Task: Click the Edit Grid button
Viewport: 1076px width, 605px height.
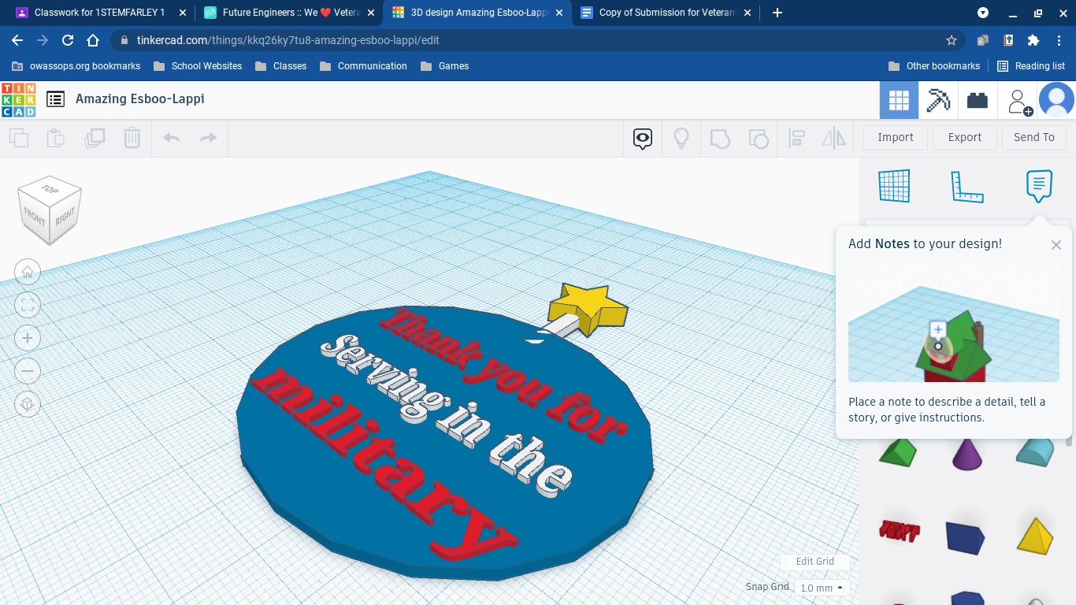Action: tap(814, 562)
